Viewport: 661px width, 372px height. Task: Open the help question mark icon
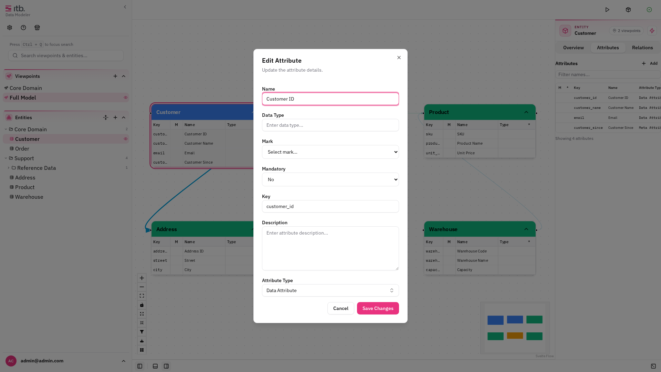click(x=23, y=28)
